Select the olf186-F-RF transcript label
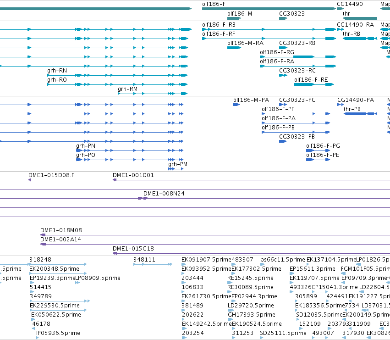390x340 pixels. [219, 34]
